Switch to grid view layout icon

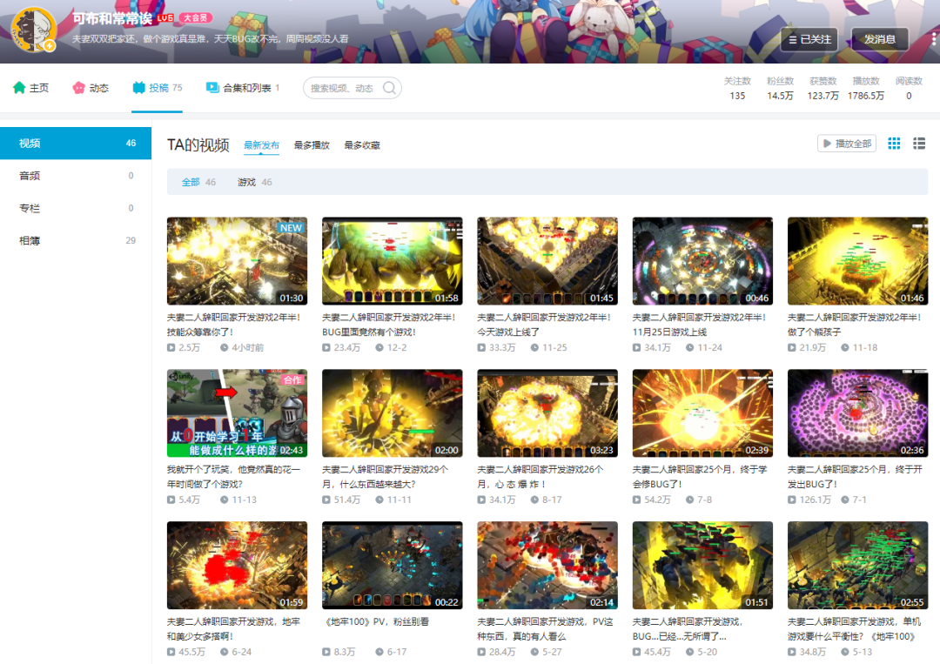click(x=894, y=144)
